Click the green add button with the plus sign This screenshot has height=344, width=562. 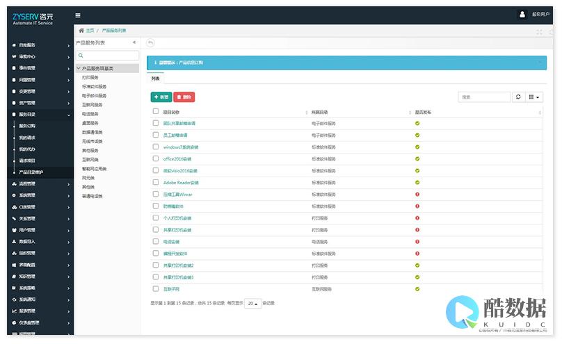coord(161,97)
